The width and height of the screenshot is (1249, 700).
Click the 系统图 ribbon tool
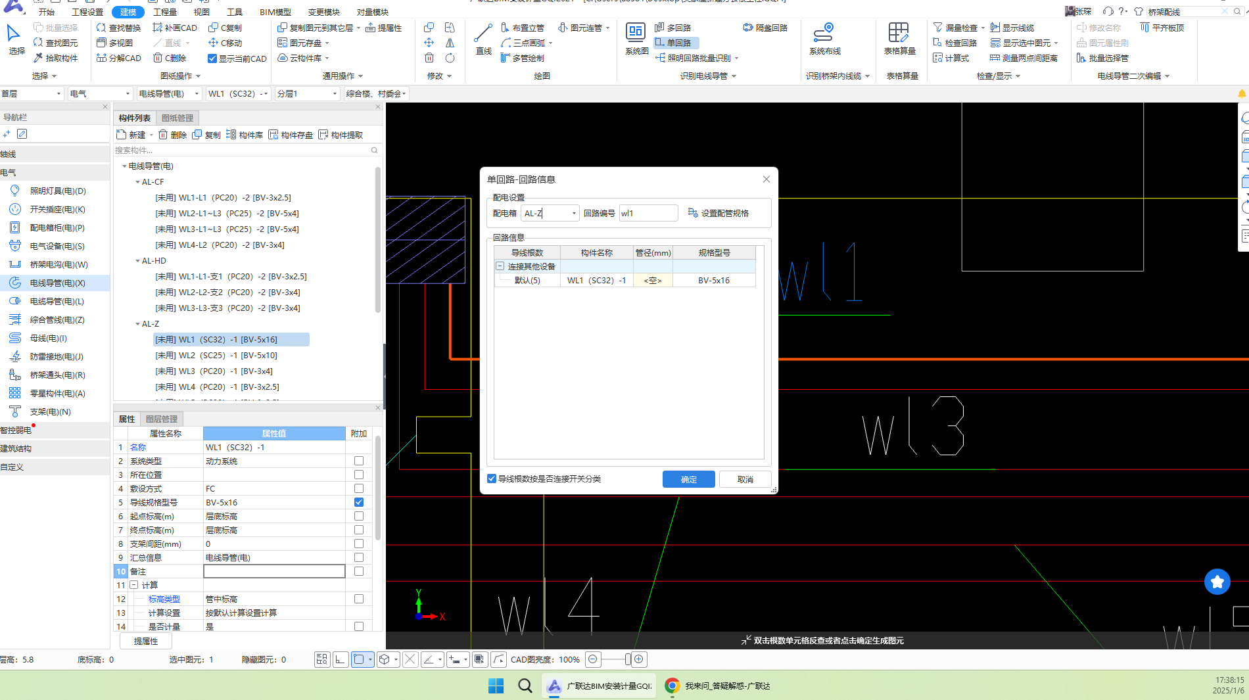coord(636,39)
